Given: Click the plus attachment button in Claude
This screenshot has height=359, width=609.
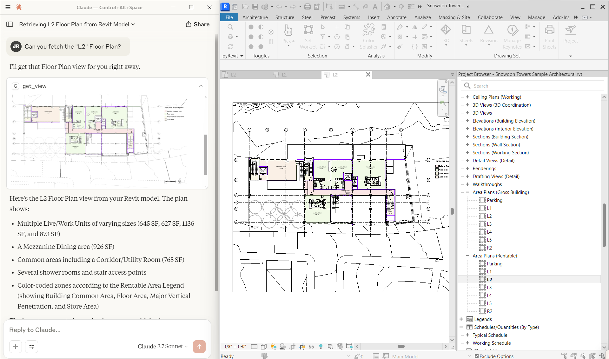Looking at the screenshot, I should tap(16, 347).
